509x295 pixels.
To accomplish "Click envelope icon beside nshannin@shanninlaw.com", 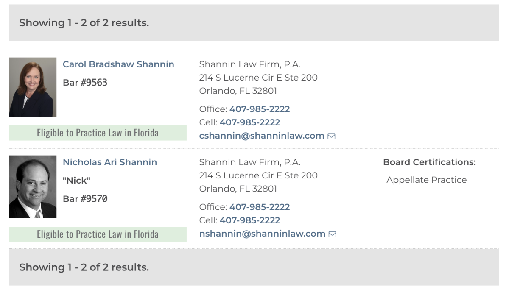I will pyautogui.click(x=333, y=234).
